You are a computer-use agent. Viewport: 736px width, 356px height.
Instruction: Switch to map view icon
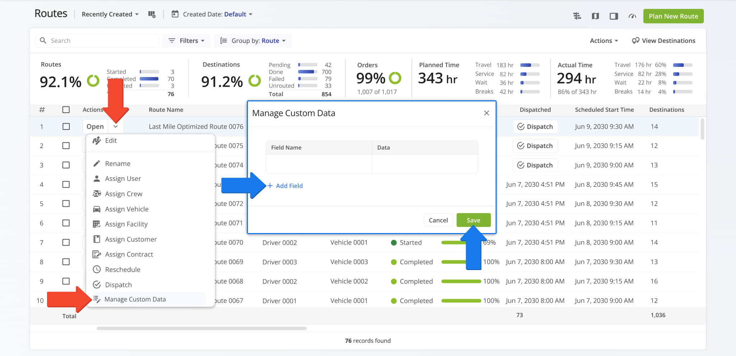pyautogui.click(x=595, y=16)
